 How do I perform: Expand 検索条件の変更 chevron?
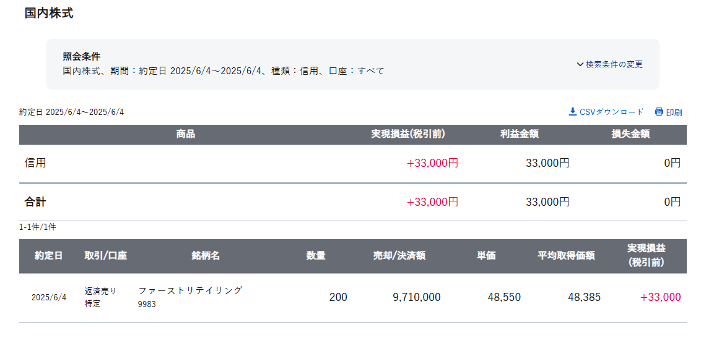tap(580, 65)
